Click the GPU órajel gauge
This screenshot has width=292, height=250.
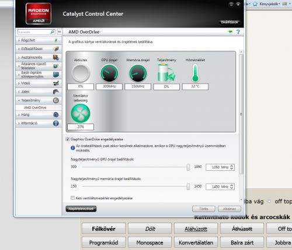(x=109, y=73)
